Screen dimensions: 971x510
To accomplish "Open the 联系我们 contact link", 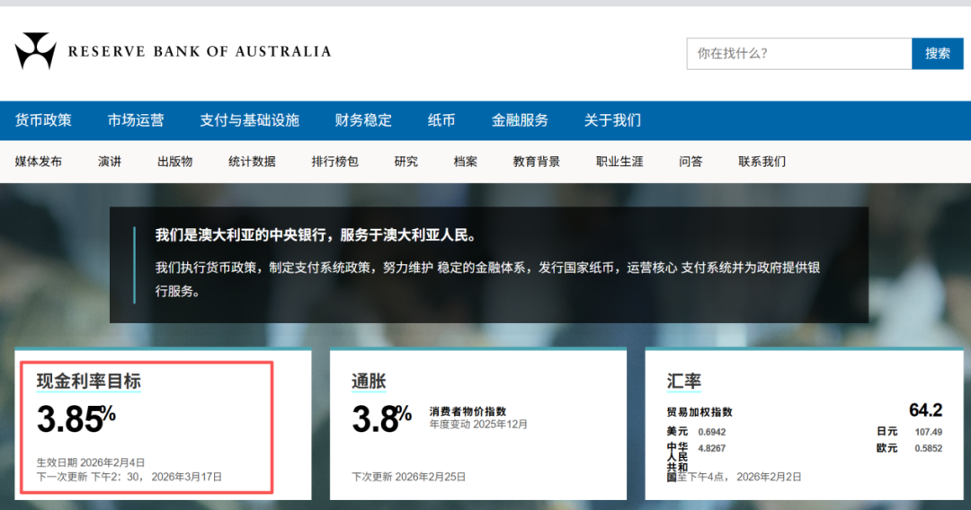I will coord(762,162).
